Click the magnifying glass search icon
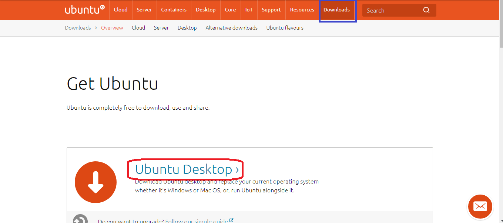 tap(426, 10)
